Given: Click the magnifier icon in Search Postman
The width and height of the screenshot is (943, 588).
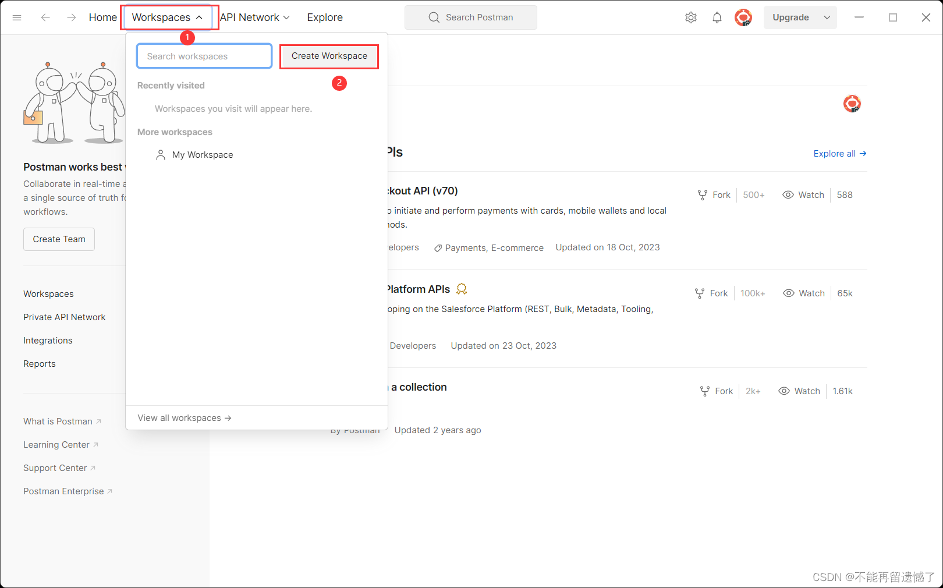Looking at the screenshot, I should coord(434,17).
